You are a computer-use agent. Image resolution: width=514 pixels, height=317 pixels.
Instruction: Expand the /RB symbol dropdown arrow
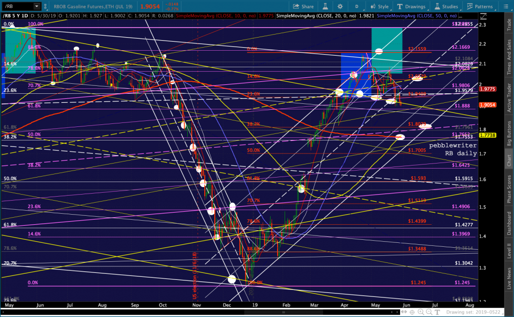tap(37, 6)
